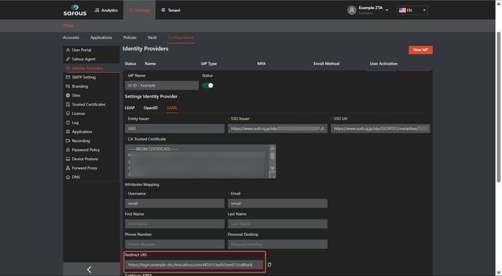The width and height of the screenshot is (502, 276).
Task: Click the License check icon
Action: pos(68,114)
